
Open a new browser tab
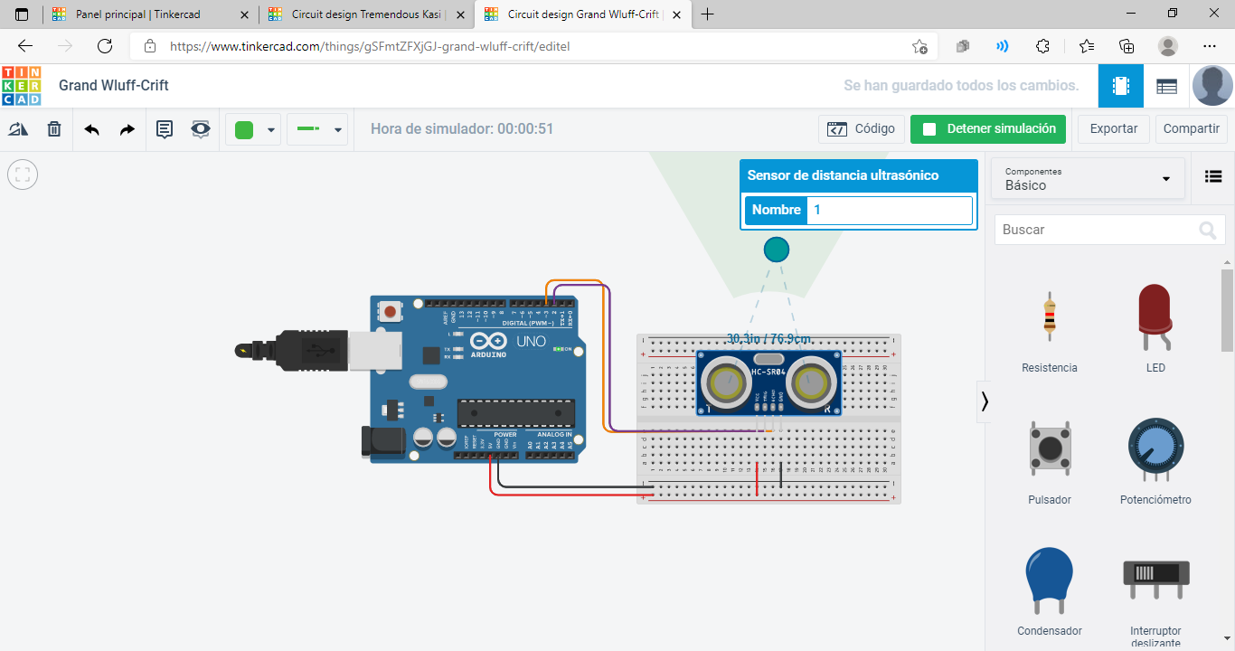click(708, 14)
